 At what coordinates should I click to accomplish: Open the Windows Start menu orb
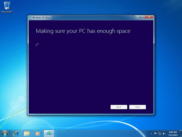5,133
